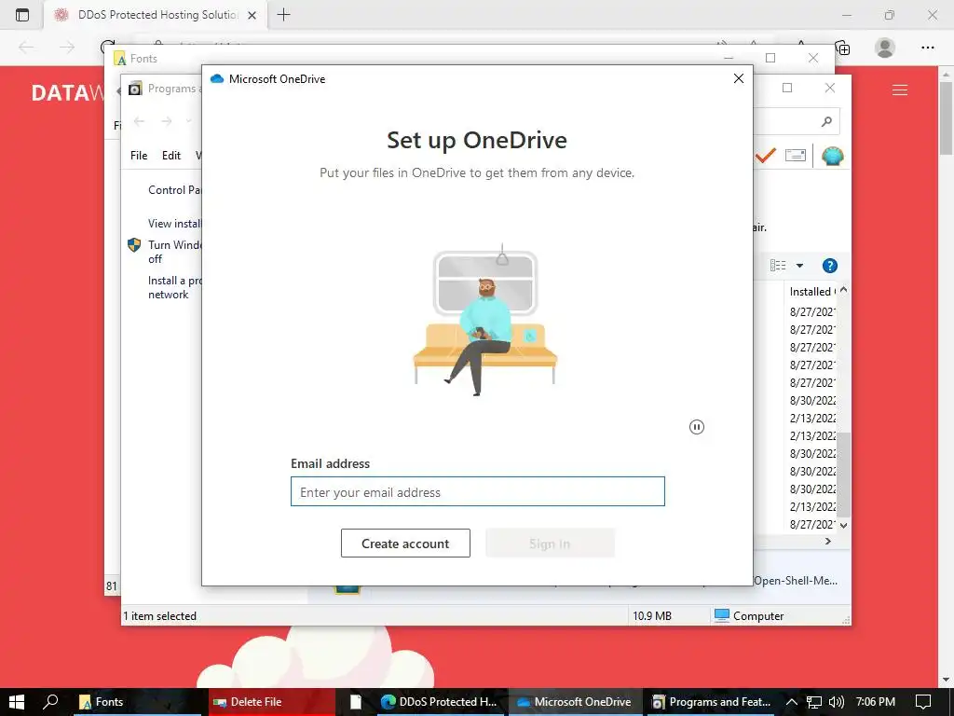This screenshot has width=954, height=716.
Task: Open Turn Windows features on or off
Action: pos(174,252)
